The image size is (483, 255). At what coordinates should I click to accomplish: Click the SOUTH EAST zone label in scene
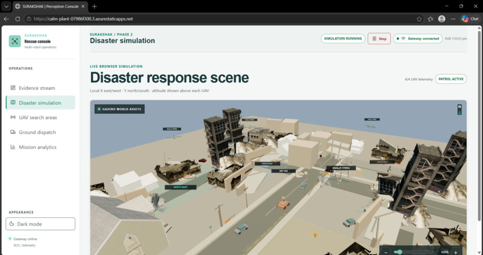tap(382, 162)
